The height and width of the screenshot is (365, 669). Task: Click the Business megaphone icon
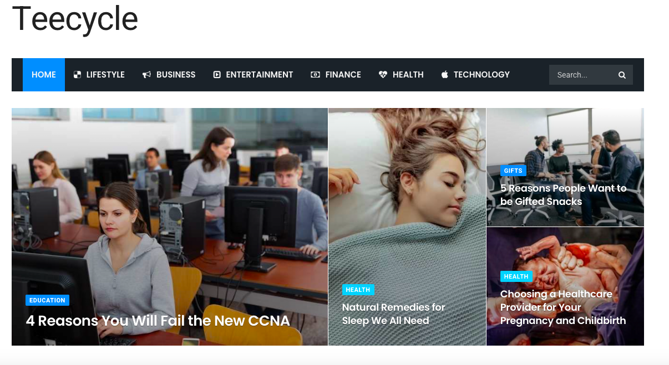click(x=146, y=75)
